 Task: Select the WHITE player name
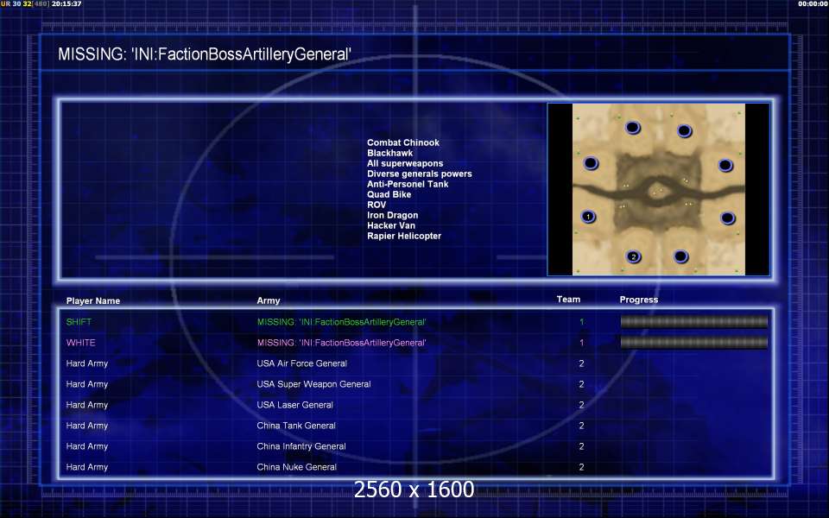(x=80, y=343)
